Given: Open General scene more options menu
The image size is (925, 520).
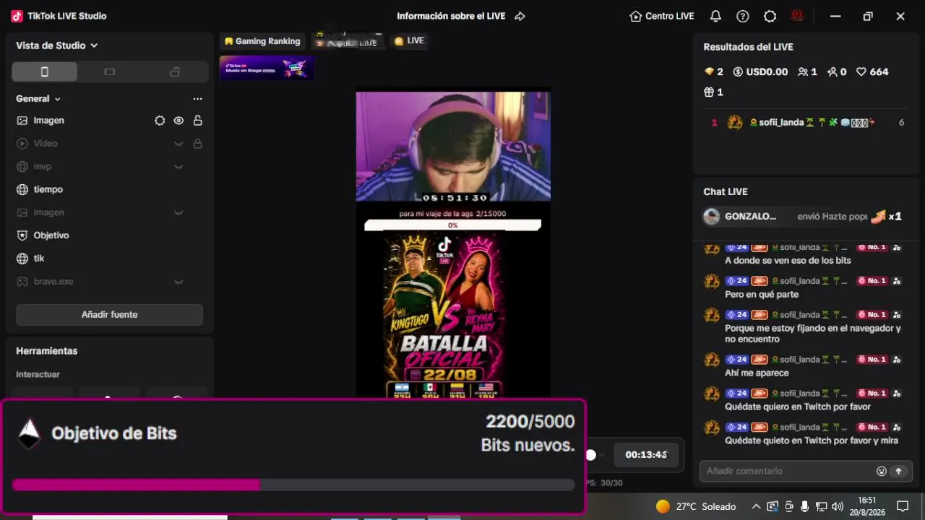Looking at the screenshot, I should click(x=197, y=99).
